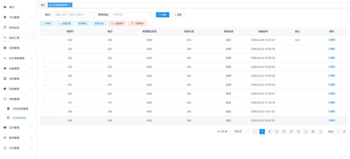The height and width of the screenshot is (159, 350).
Task: Click the 新增 add button
Action: coord(47,23)
